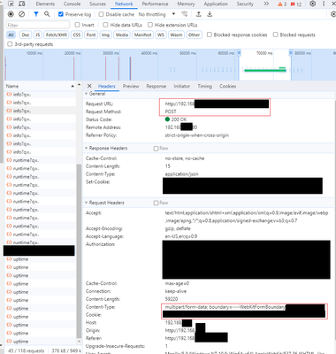Enable Disable cache checkbox
This screenshot has width=336, height=354.
tap(101, 14)
